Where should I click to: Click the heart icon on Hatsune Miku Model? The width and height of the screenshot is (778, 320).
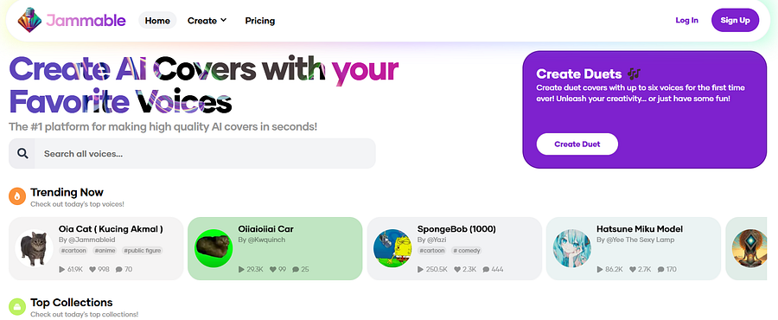[x=634, y=269]
